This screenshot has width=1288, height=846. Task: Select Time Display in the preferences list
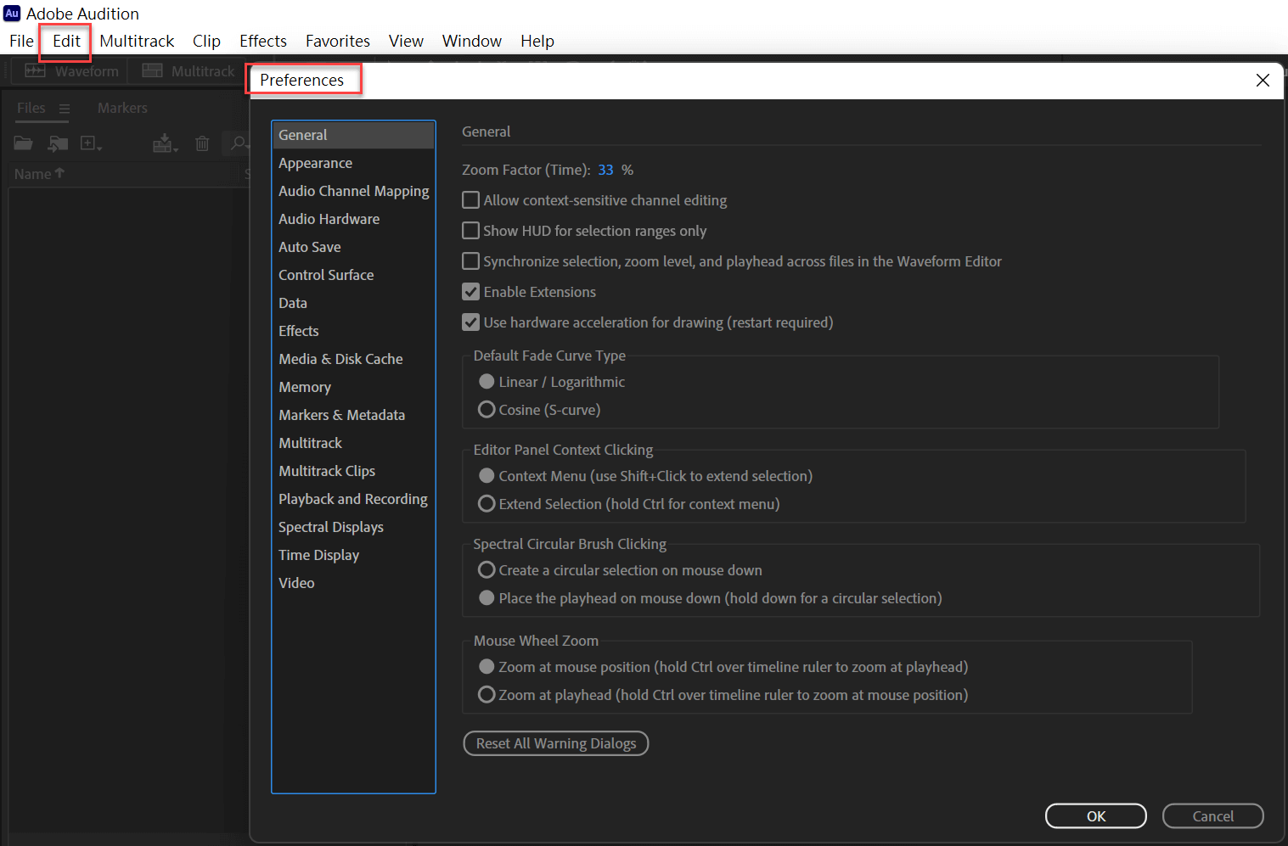[x=353, y=555]
